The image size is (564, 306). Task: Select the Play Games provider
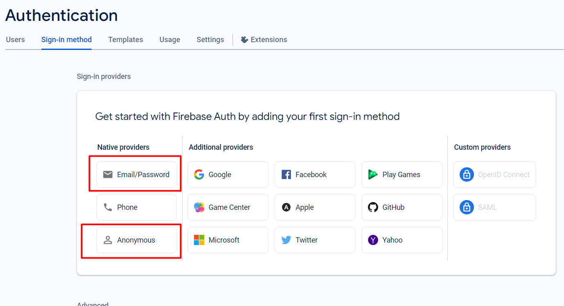click(x=402, y=175)
